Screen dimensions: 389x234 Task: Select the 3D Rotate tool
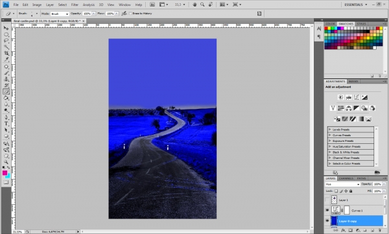[6, 143]
